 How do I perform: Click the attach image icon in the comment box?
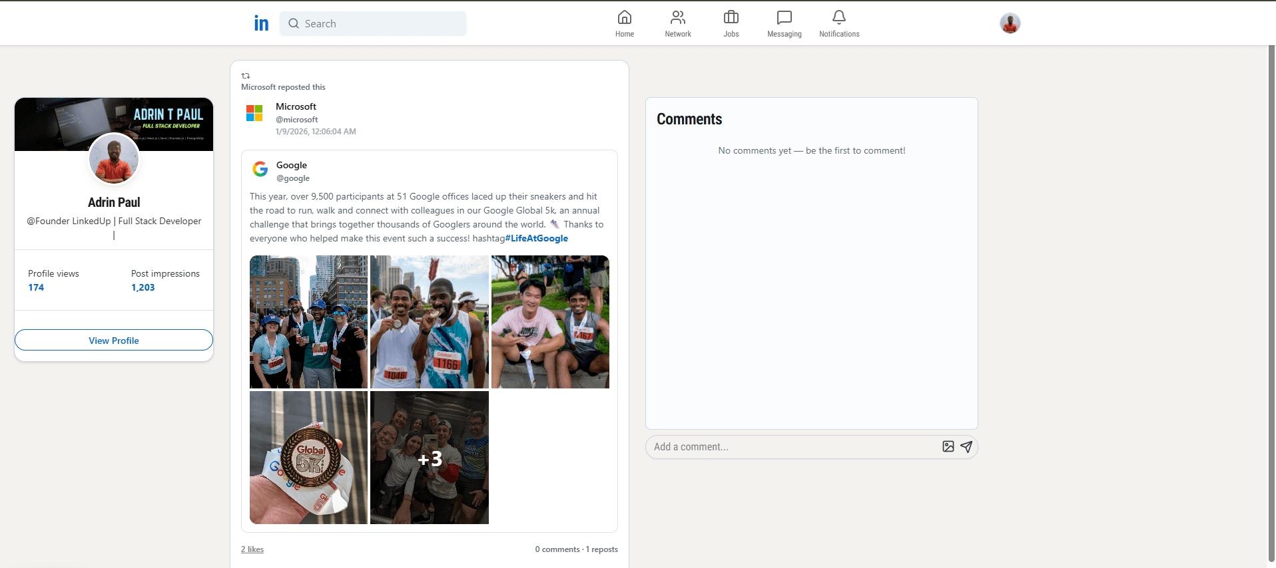tap(948, 447)
